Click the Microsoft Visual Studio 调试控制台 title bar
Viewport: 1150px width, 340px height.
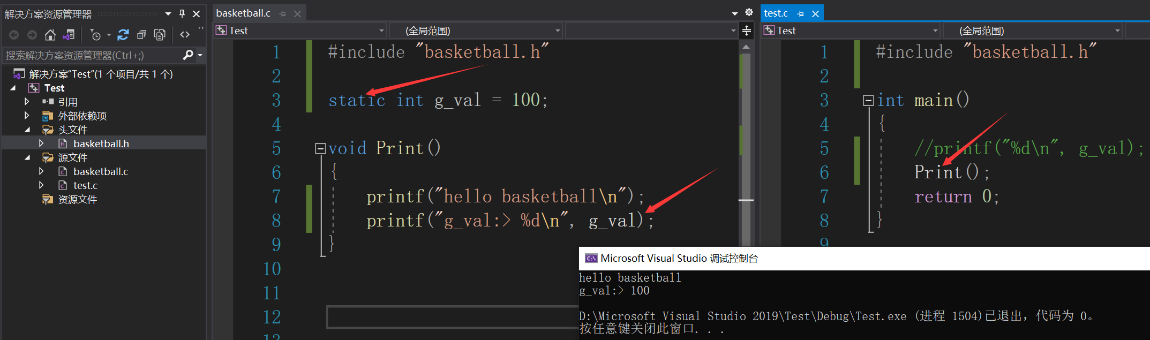click(865, 258)
